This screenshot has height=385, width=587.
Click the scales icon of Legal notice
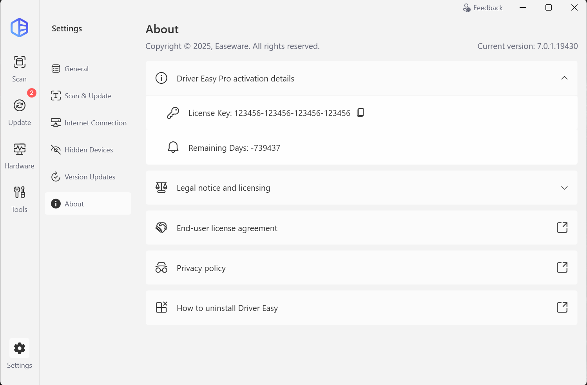[161, 188]
